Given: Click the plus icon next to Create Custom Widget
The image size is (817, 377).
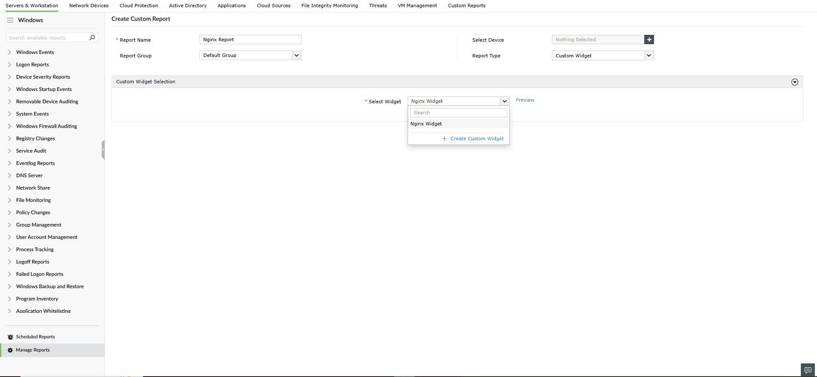Looking at the screenshot, I should 444,139.
